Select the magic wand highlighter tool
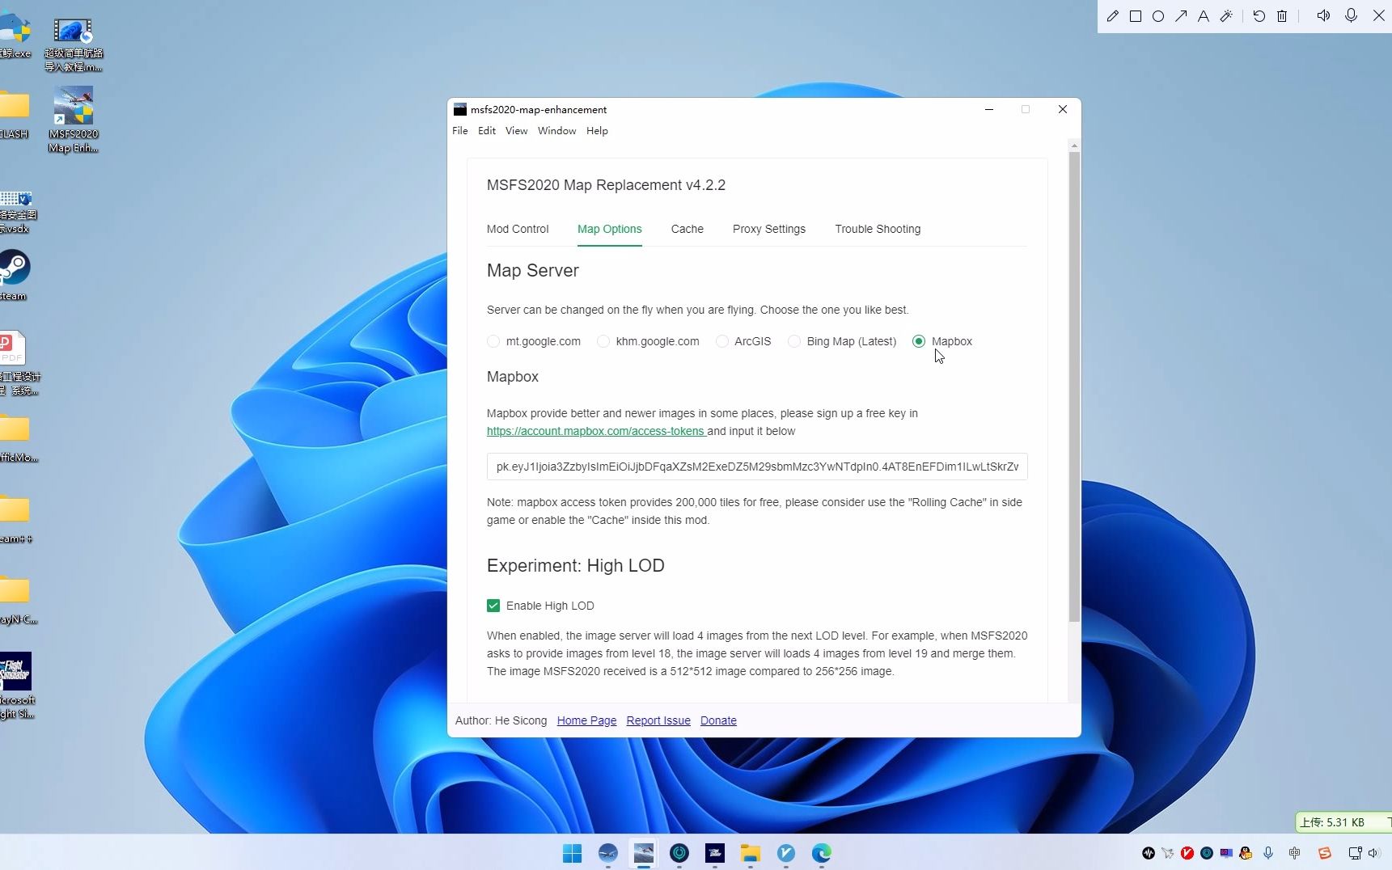The image size is (1392, 870). coord(1226,16)
